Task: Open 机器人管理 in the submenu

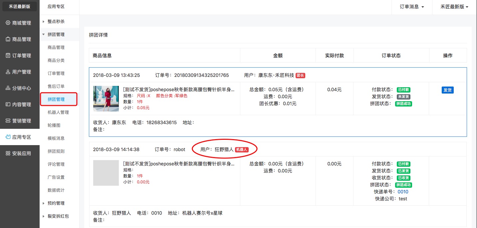Action: 58,113
